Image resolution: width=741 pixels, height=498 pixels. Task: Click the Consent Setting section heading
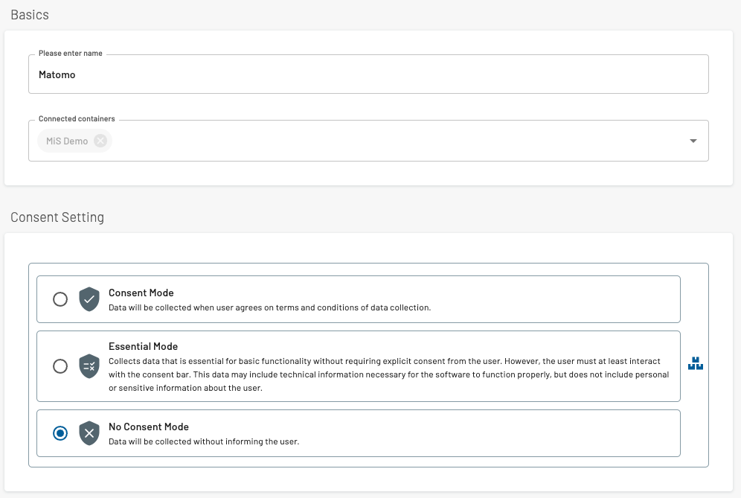pyautogui.click(x=57, y=217)
